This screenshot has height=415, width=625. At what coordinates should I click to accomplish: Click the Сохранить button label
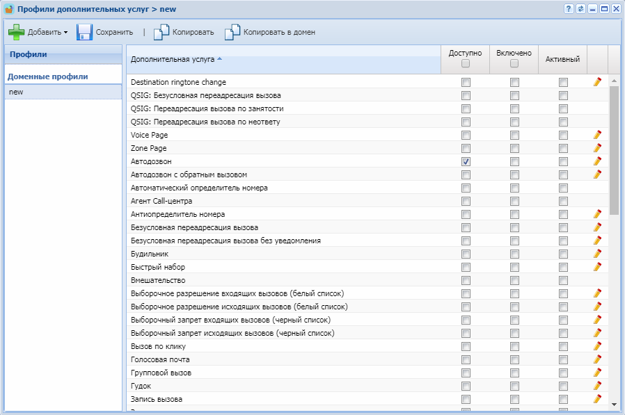click(x=114, y=32)
